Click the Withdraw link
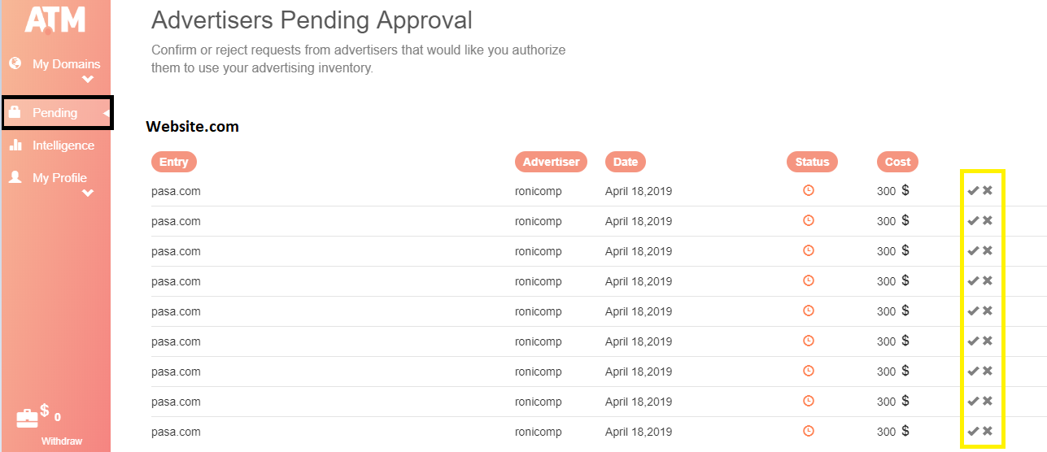 [x=62, y=441]
